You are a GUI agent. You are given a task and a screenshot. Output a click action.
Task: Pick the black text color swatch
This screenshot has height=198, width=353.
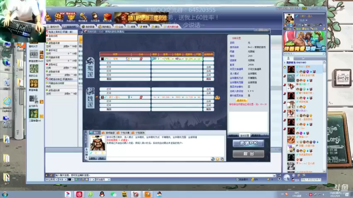tap(70, 180)
